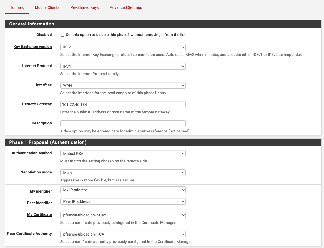Click the help text about the local endpoint interface
Image resolution: width=324 pixels, height=248 pixels.
tap(114, 93)
